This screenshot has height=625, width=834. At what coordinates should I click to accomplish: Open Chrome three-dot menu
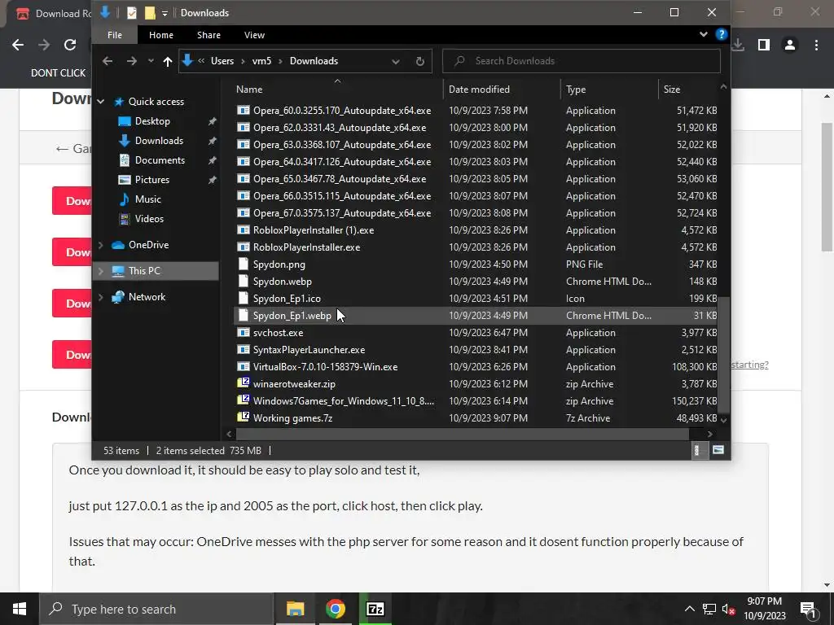coord(816,46)
